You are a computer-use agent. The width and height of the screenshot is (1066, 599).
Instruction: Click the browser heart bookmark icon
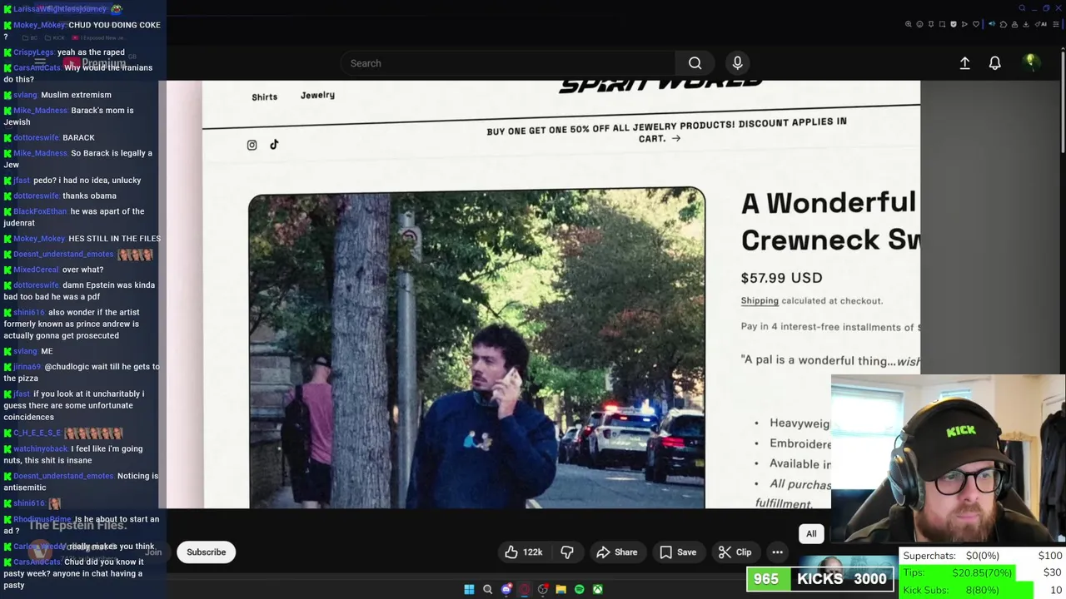coord(976,24)
